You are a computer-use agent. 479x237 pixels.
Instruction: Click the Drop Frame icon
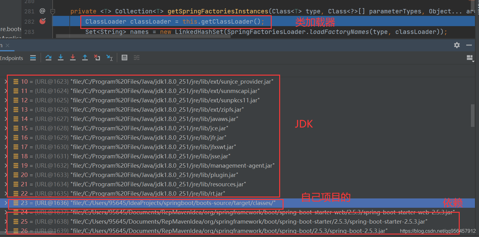97,58
